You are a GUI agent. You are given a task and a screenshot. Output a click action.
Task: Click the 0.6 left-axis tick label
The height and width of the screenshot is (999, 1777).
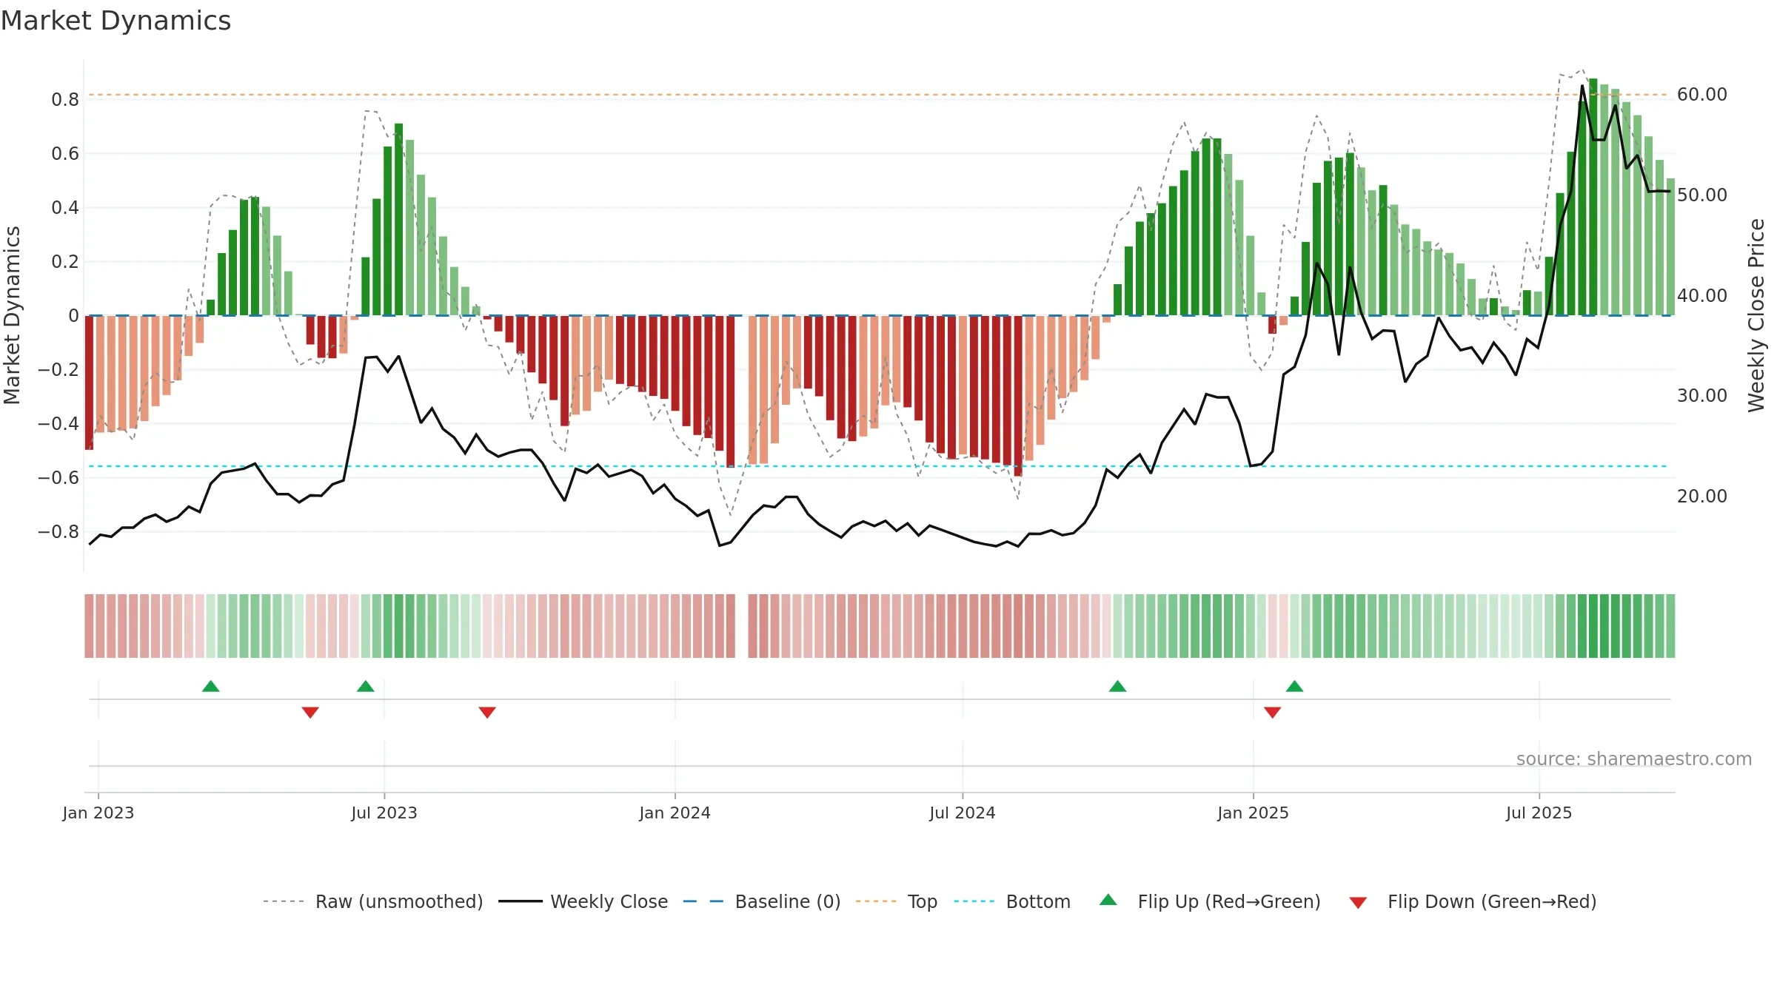tap(65, 154)
